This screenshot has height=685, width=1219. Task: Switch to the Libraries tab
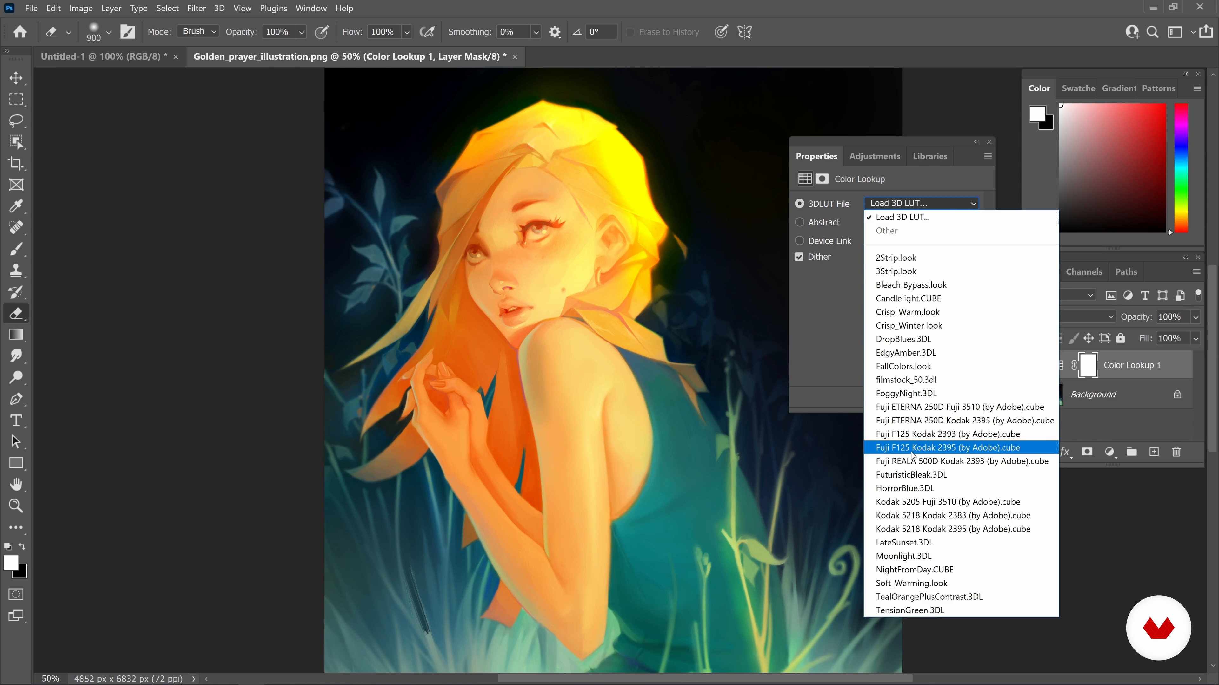pos(930,156)
